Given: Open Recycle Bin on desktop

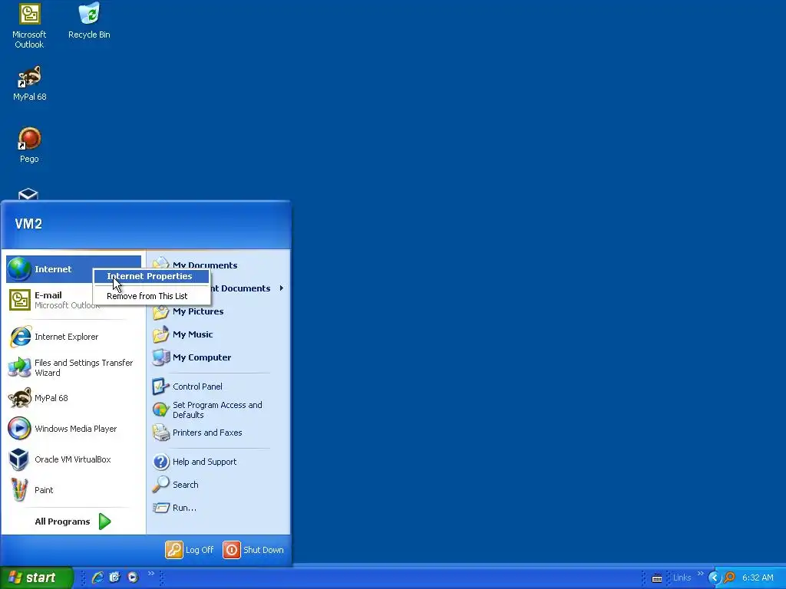Looking at the screenshot, I should (x=89, y=21).
